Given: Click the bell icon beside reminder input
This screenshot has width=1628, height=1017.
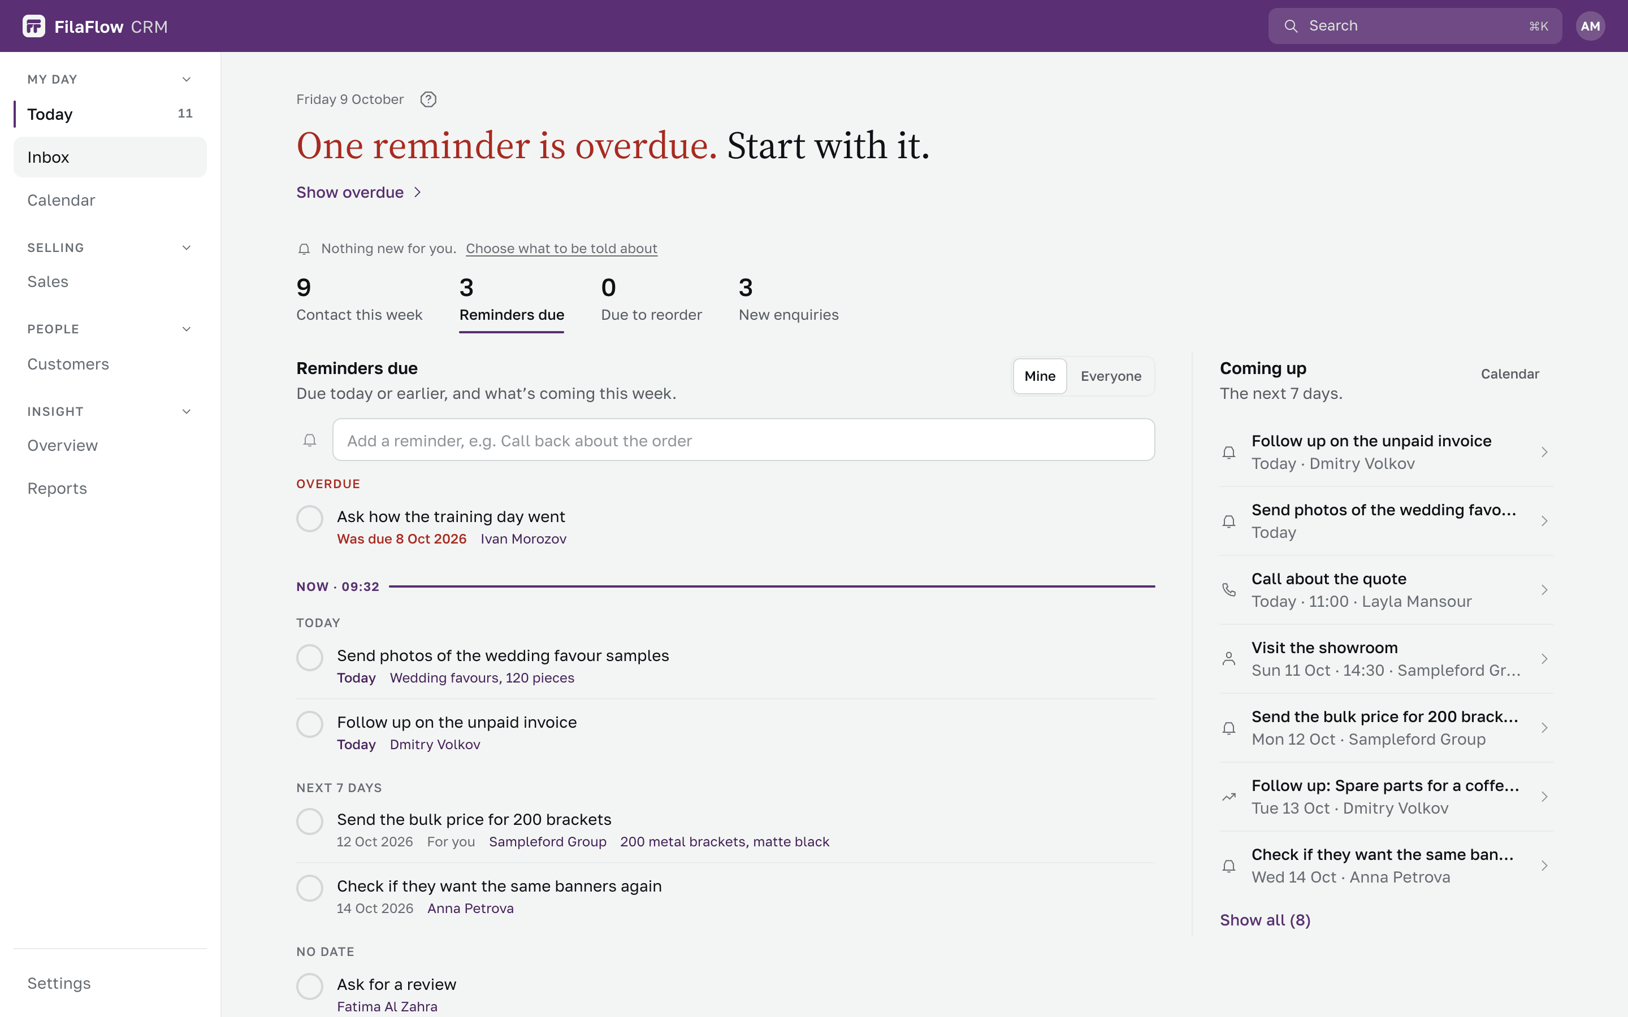Looking at the screenshot, I should point(309,441).
